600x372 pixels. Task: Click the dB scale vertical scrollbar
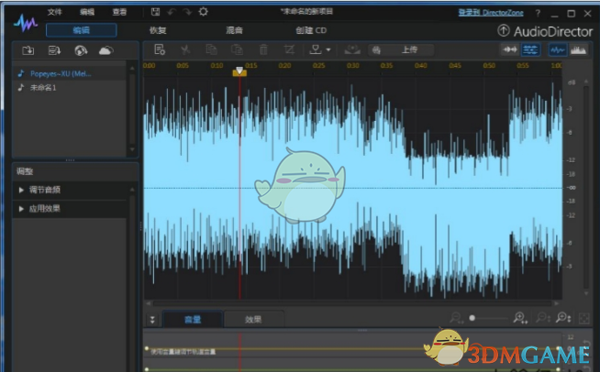(586, 187)
